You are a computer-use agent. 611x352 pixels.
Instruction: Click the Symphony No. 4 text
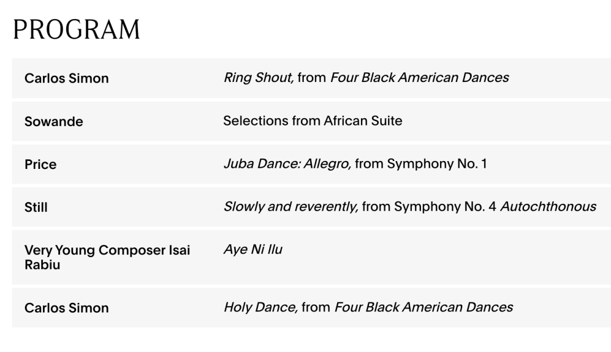click(445, 207)
